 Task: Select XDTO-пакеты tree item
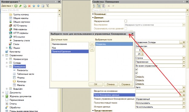(20, 26)
